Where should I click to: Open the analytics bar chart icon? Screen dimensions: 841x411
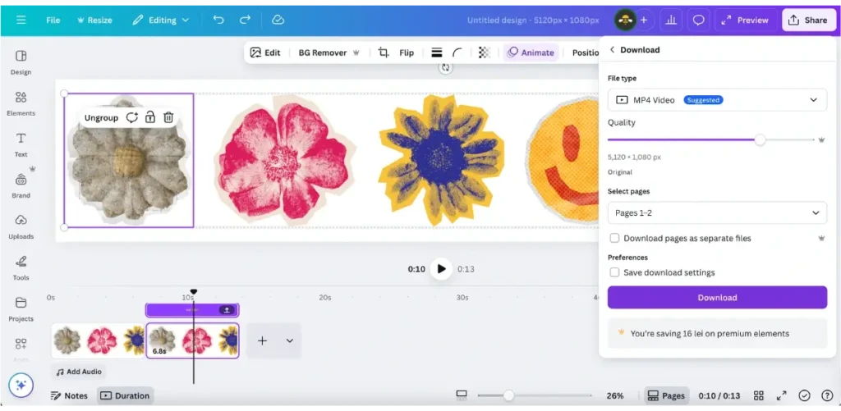pyautogui.click(x=671, y=20)
